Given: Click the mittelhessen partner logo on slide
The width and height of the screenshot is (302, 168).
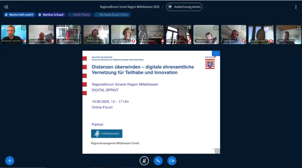Looking at the screenshot, I should [x=107, y=134].
